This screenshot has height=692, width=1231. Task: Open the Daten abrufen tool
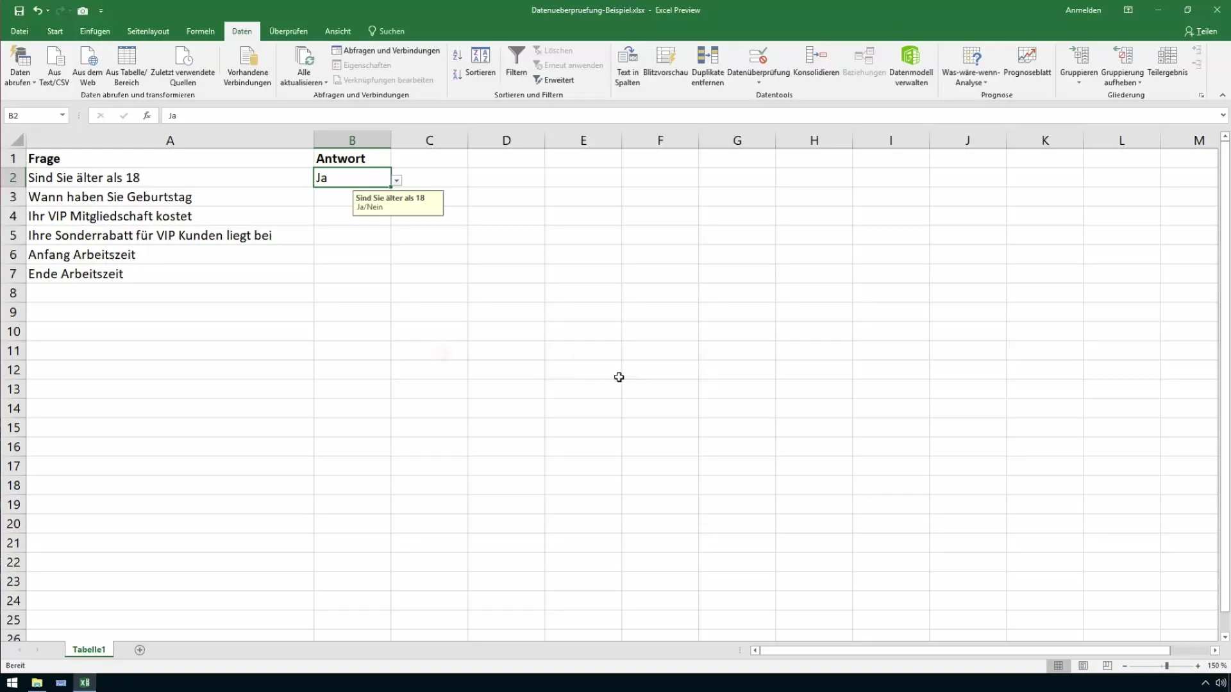20,65
